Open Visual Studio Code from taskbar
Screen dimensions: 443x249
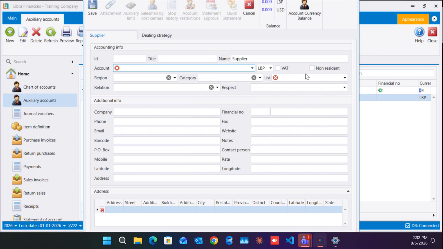click(x=290, y=240)
